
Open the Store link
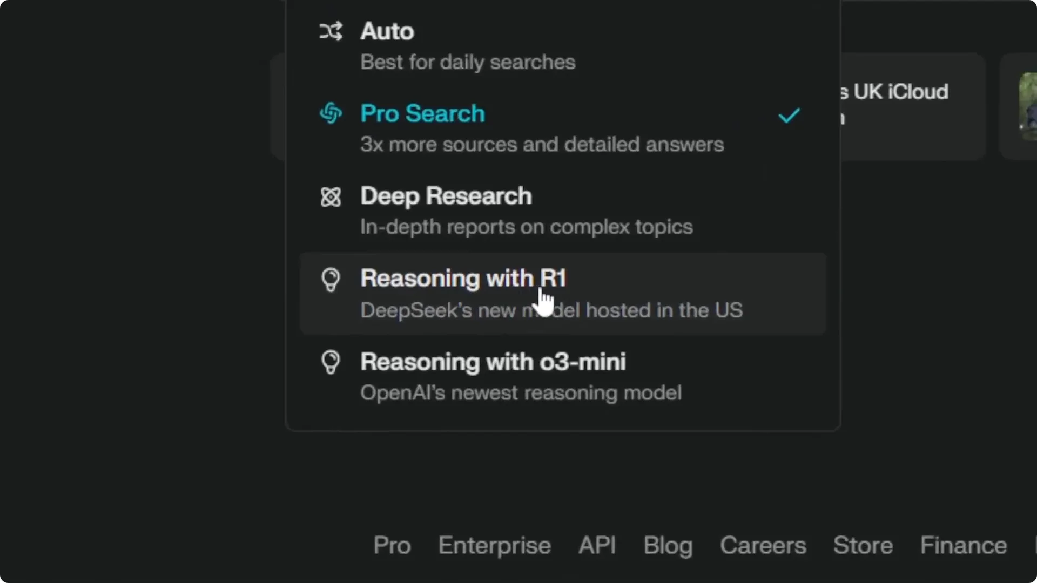point(863,546)
